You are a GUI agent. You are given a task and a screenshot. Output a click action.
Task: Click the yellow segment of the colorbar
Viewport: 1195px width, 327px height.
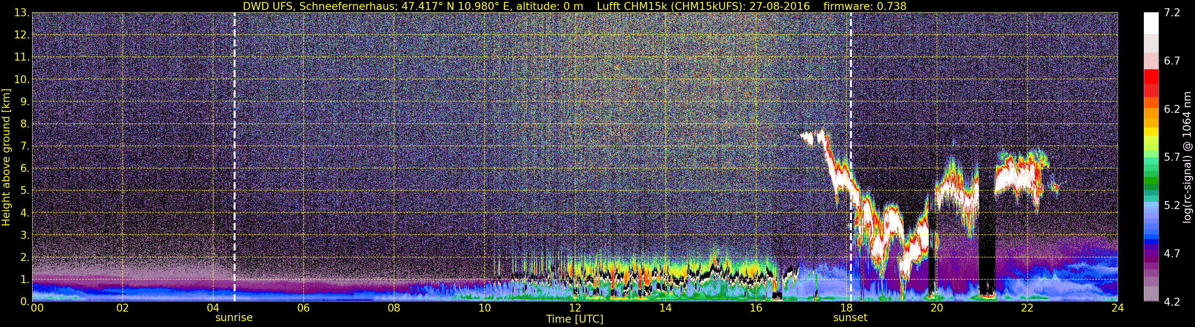(1151, 132)
